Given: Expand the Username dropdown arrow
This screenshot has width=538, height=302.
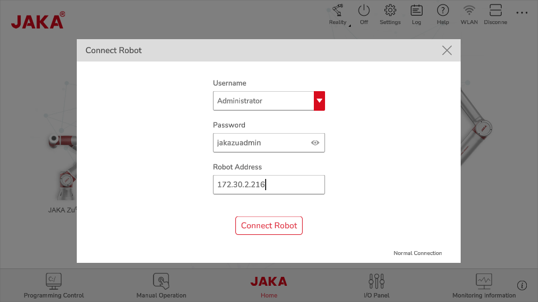Looking at the screenshot, I should click(319, 101).
